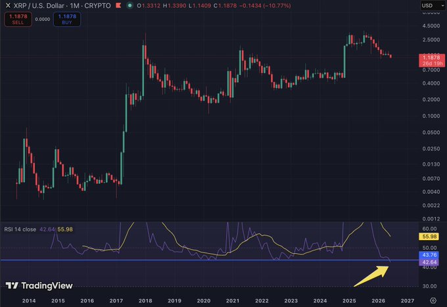Select the low value L1.1409
The height and width of the screenshot is (307, 447).
click(x=200, y=5)
